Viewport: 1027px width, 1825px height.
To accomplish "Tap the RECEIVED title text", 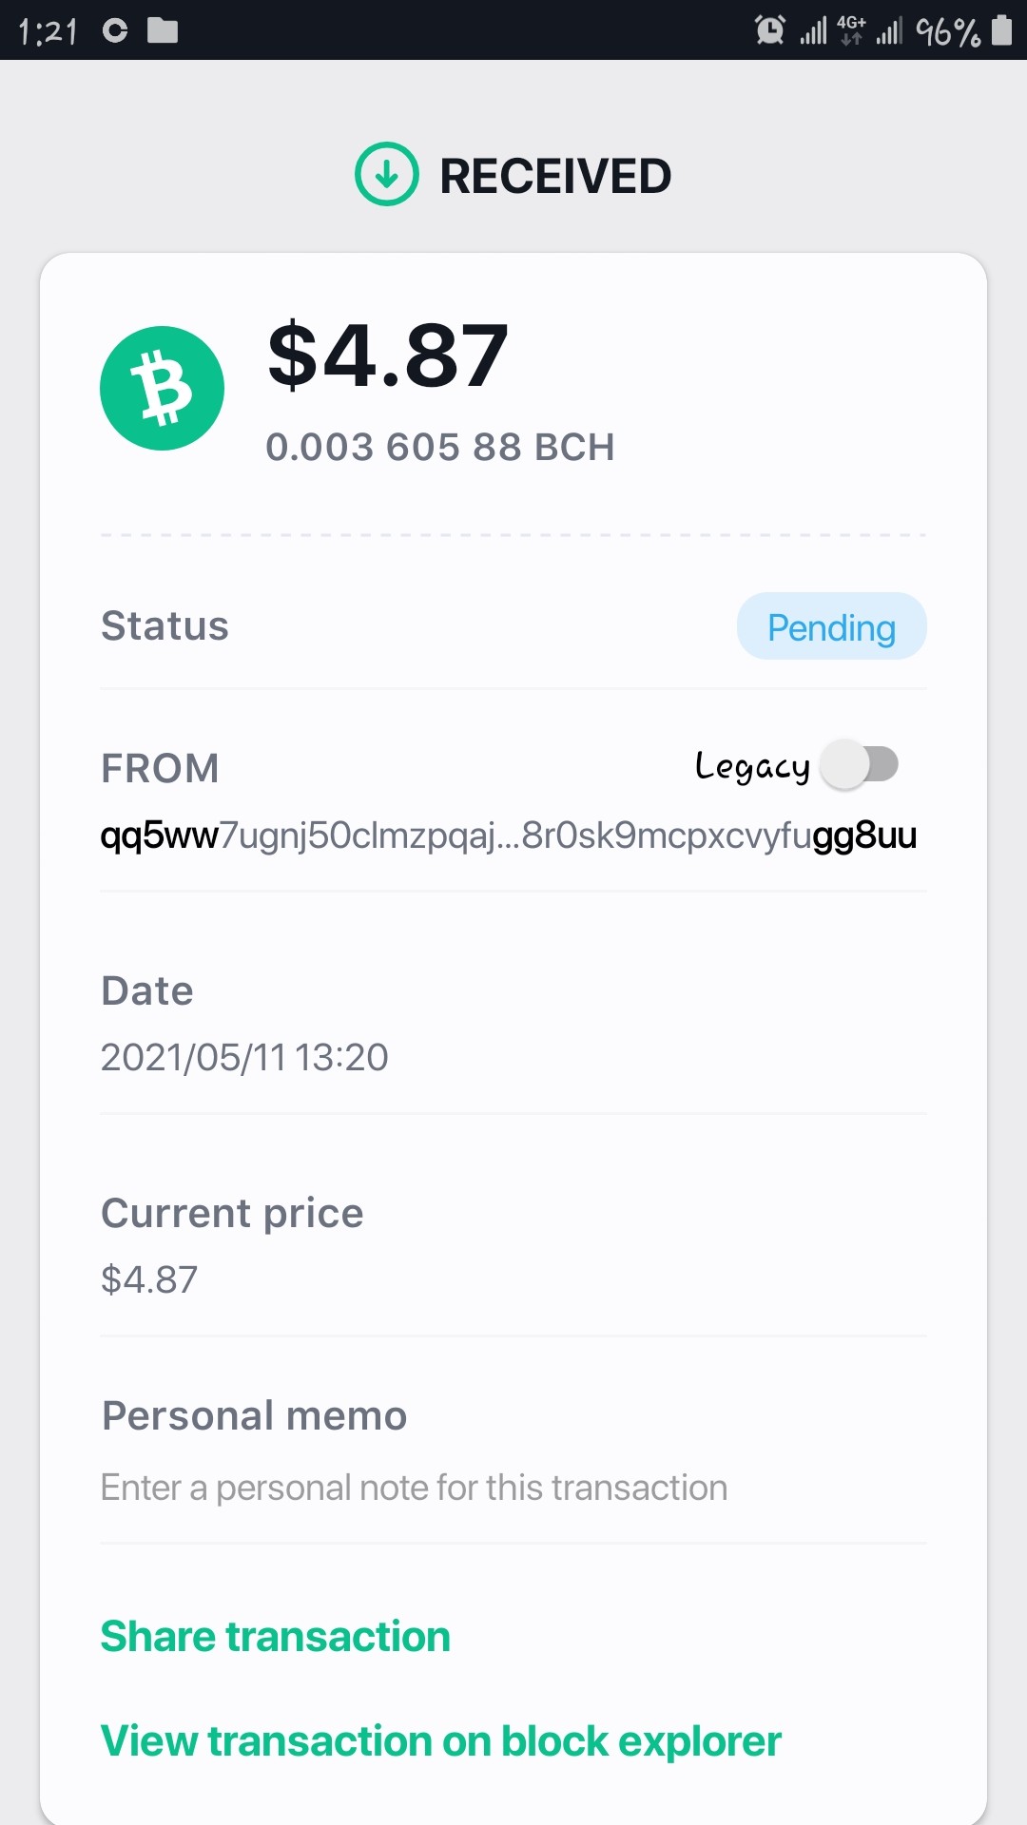I will point(555,176).
